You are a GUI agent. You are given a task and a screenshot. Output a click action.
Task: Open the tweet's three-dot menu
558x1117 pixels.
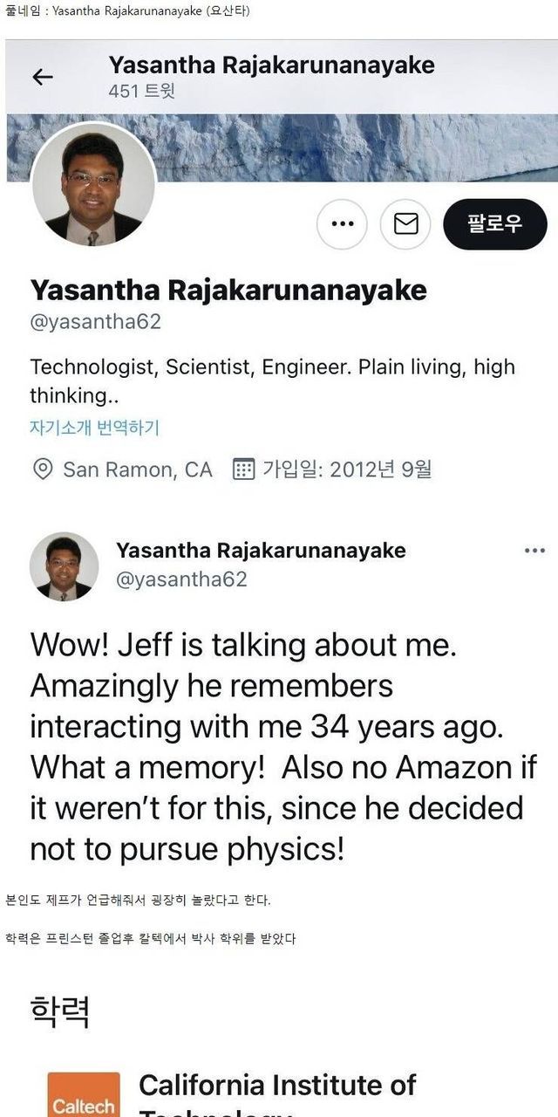pos(534,551)
